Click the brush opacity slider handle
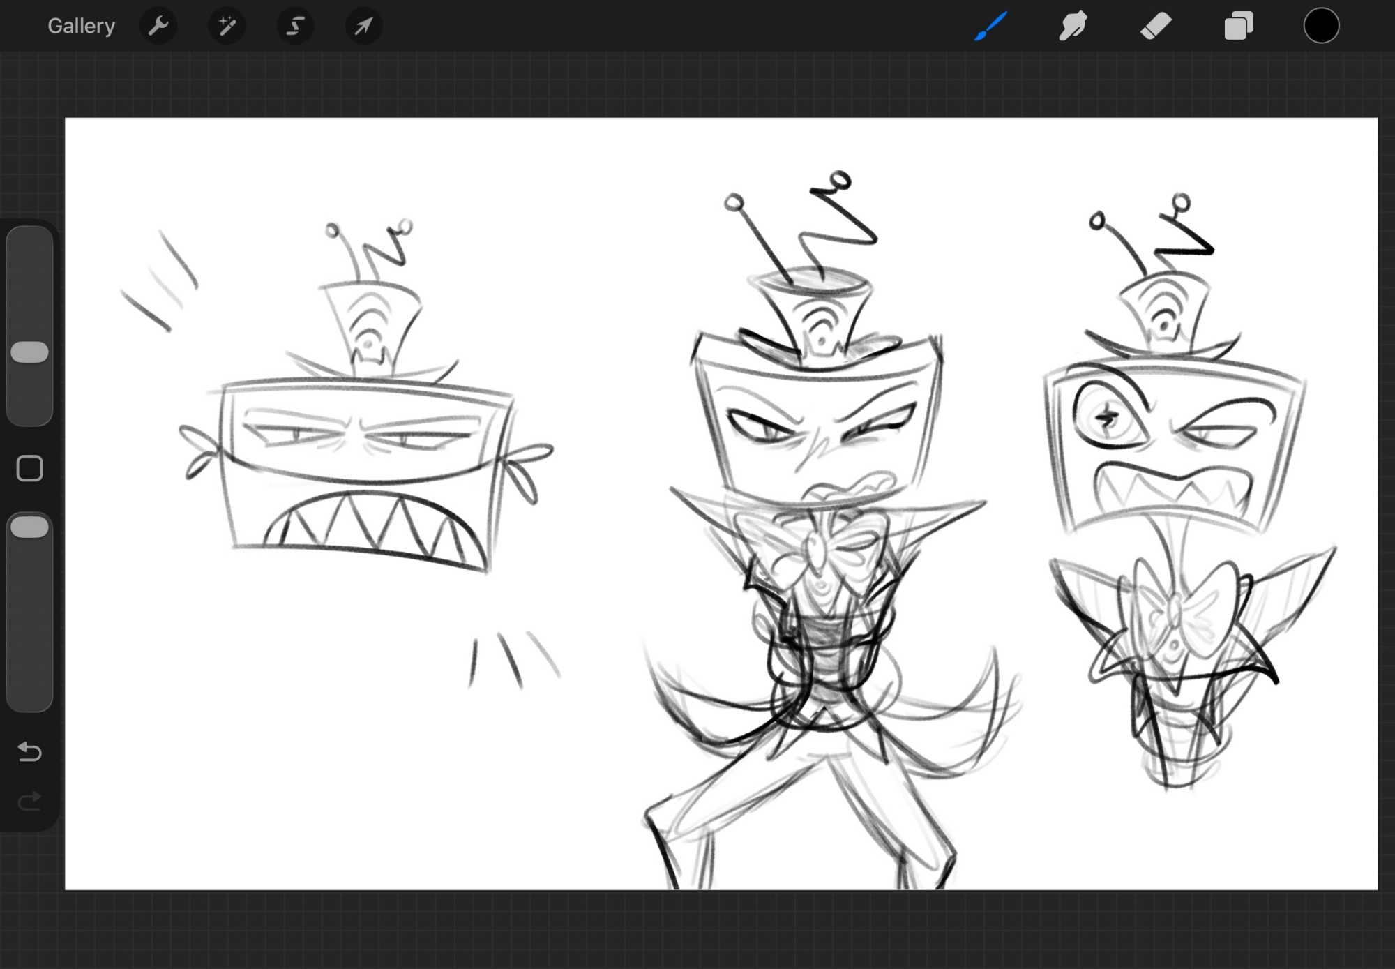 29,527
